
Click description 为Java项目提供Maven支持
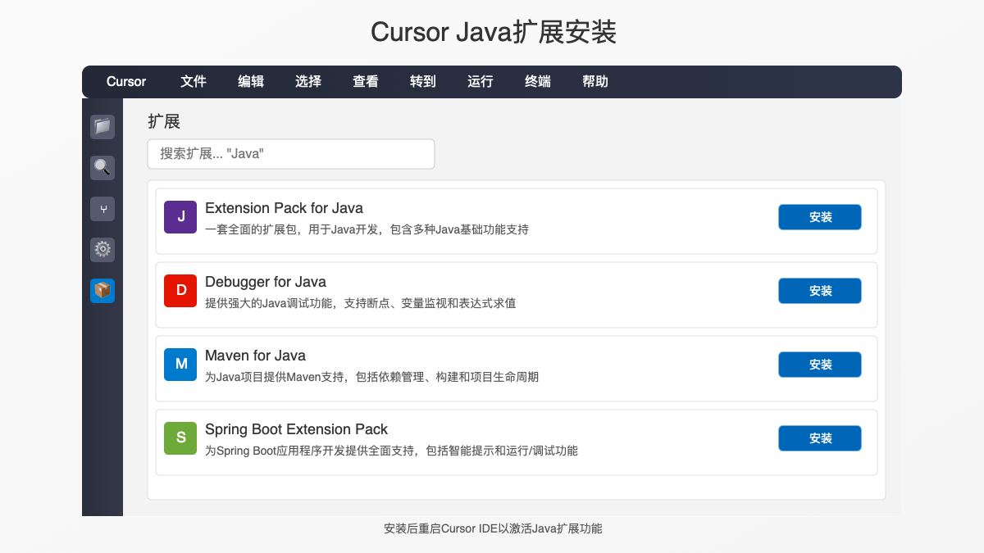coord(371,377)
